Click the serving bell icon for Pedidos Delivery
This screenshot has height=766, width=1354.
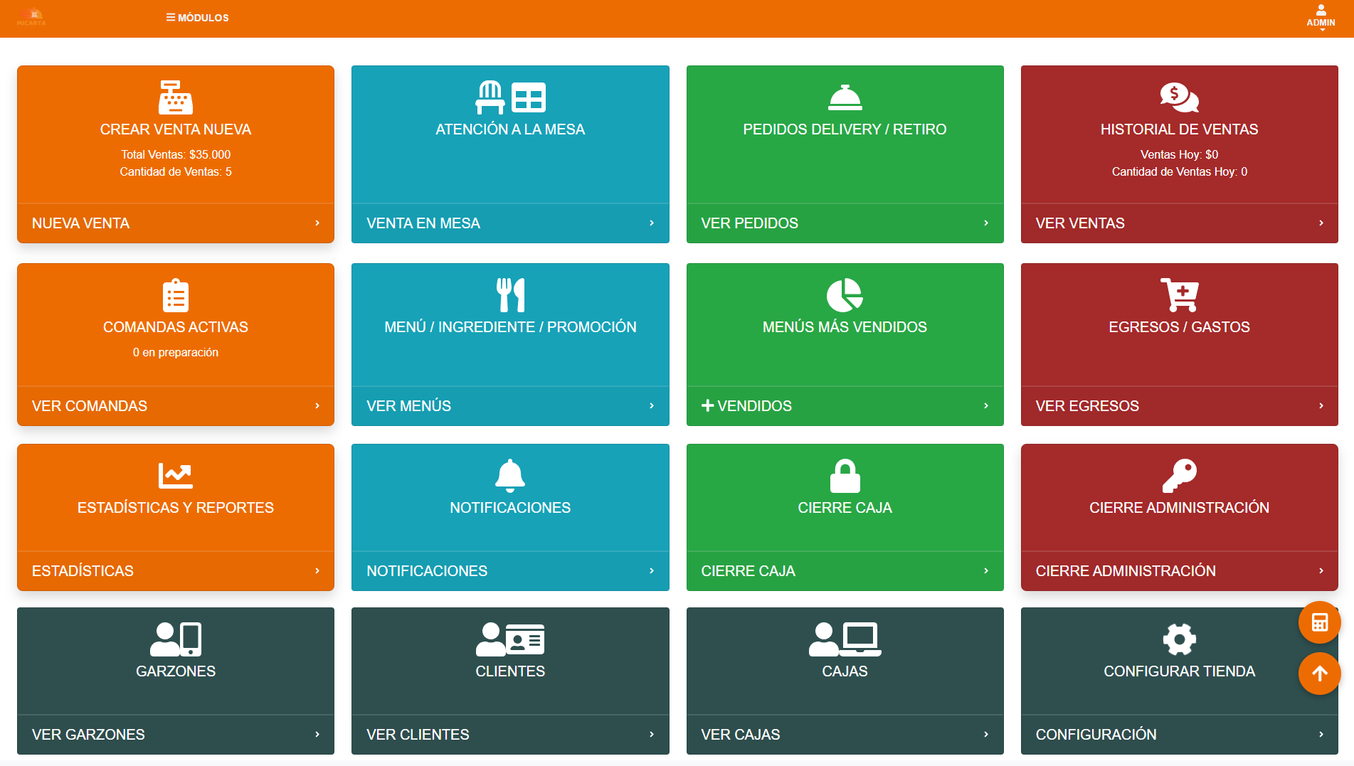(845, 97)
